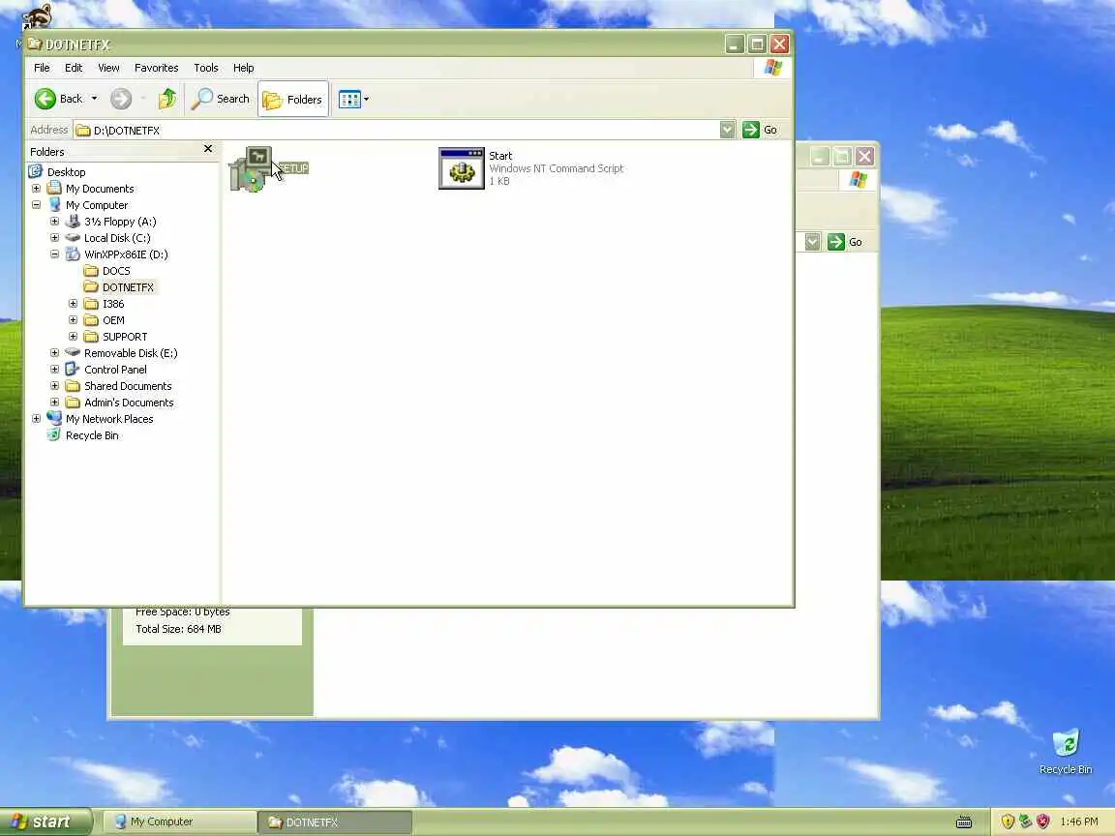The width and height of the screenshot is (1115, 836).
Task: Click the Go button in DOTNETFX window
Action: [760, 130]
